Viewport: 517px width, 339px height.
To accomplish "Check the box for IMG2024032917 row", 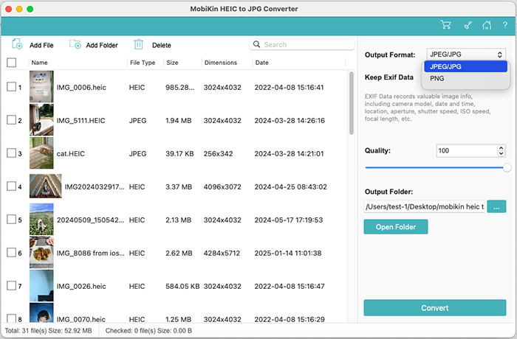I will point(12,186).
